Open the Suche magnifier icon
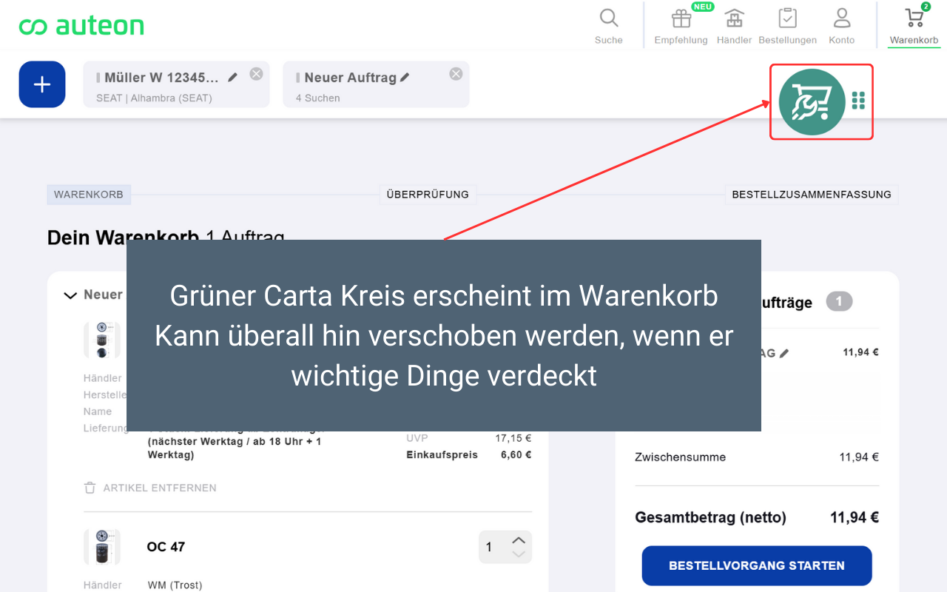The width and height of the screenshot is (947, 592). (608, 18)
